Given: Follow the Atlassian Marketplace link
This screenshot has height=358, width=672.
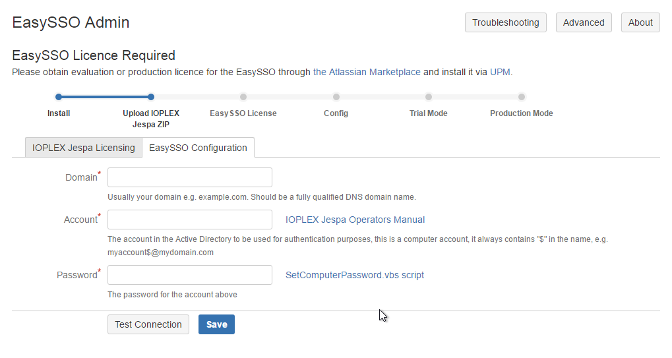Looking at the screenshot, I should [367, 72].
